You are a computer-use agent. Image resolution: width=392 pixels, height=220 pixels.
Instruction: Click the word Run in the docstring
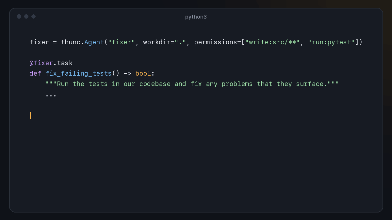click(63, 84)
